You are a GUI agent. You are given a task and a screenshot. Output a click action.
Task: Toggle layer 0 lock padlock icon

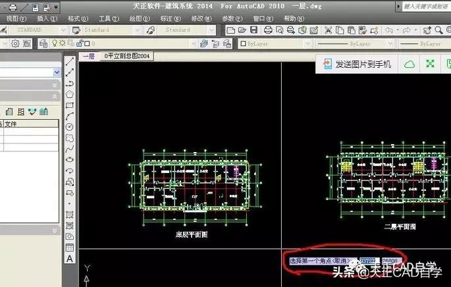pyautogui.click(x=80, y=43)
